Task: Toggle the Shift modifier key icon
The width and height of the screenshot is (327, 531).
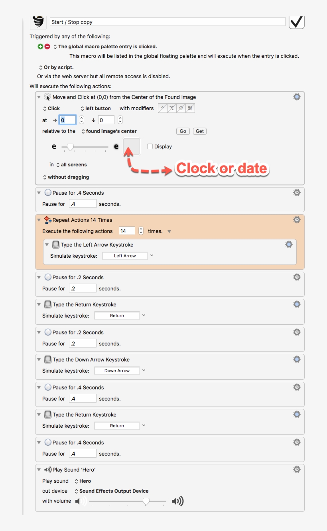Action: click(x=181, y=108)
